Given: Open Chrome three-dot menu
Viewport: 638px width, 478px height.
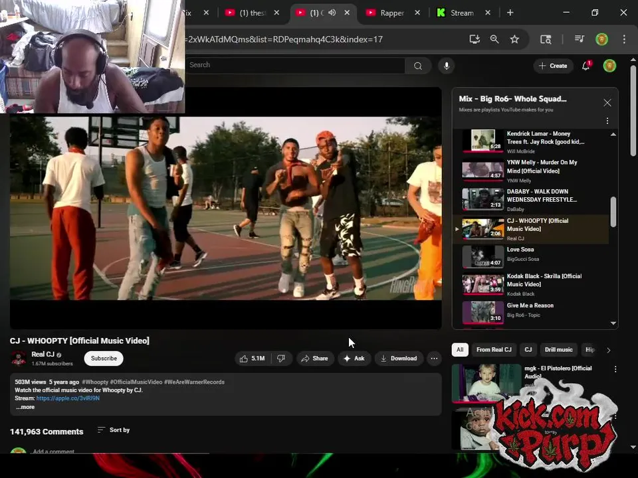Looking at the screenshot, I should (x=624, y=39).
